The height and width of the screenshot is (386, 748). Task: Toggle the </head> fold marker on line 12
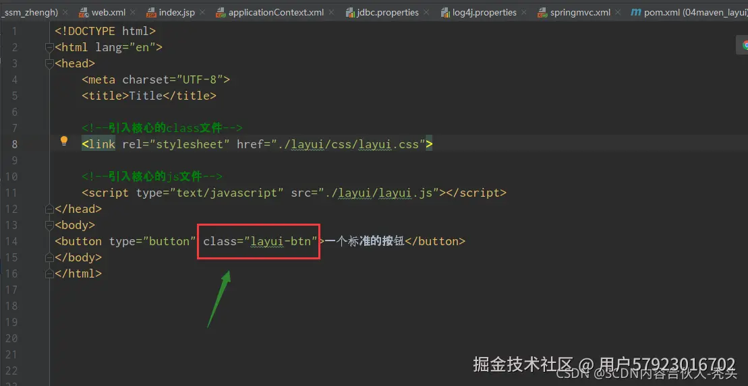[x=49, y=209]
